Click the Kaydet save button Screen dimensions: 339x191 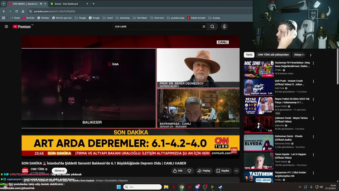click(x=223, y=171)
